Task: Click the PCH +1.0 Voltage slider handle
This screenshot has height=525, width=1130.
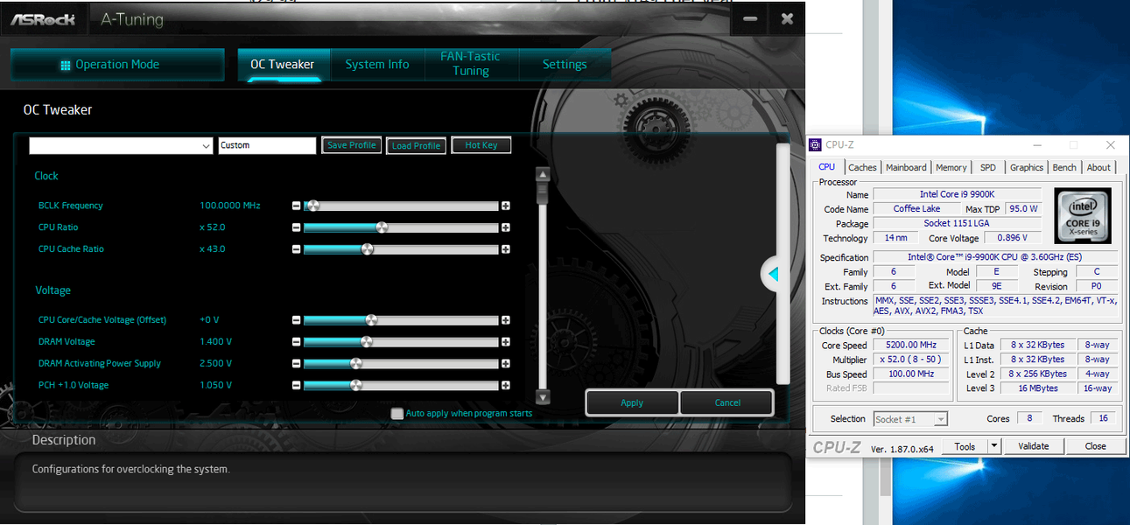Action: pos(355,385)
